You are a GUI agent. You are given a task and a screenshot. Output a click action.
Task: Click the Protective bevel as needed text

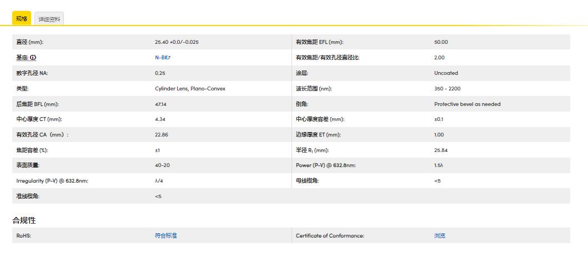[x=467, y=104]
